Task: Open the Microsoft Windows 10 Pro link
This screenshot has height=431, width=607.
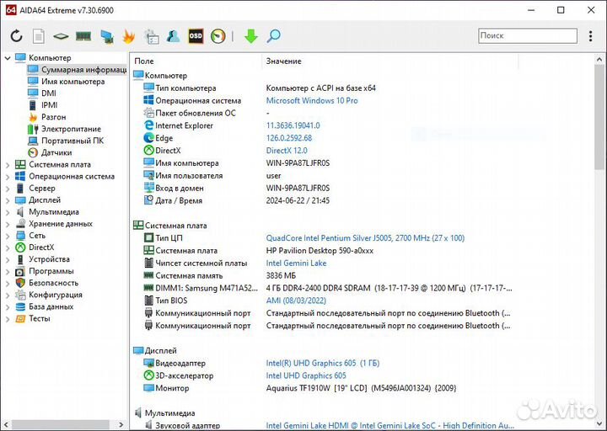Action: (312, 100)
